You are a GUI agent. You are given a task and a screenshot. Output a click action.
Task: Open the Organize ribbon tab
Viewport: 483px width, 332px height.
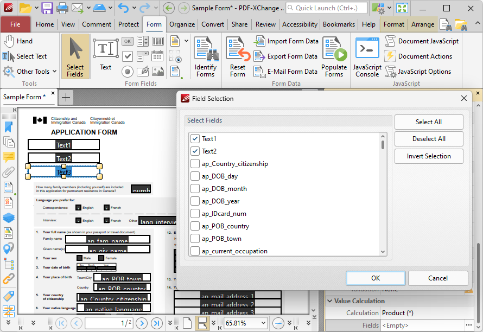(182, 24)
